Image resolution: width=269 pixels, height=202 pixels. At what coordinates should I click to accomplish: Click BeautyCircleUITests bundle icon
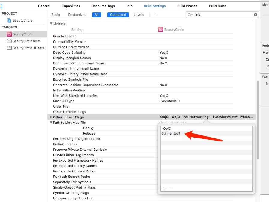[9, 48]
